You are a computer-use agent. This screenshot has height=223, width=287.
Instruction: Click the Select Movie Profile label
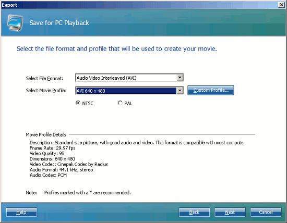(46, 91)
